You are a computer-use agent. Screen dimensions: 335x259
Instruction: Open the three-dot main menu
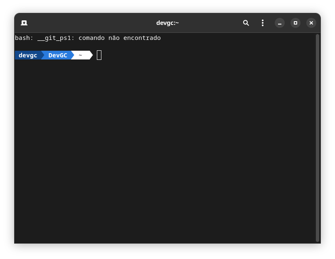pyautogui.click(x=263, y=23)
